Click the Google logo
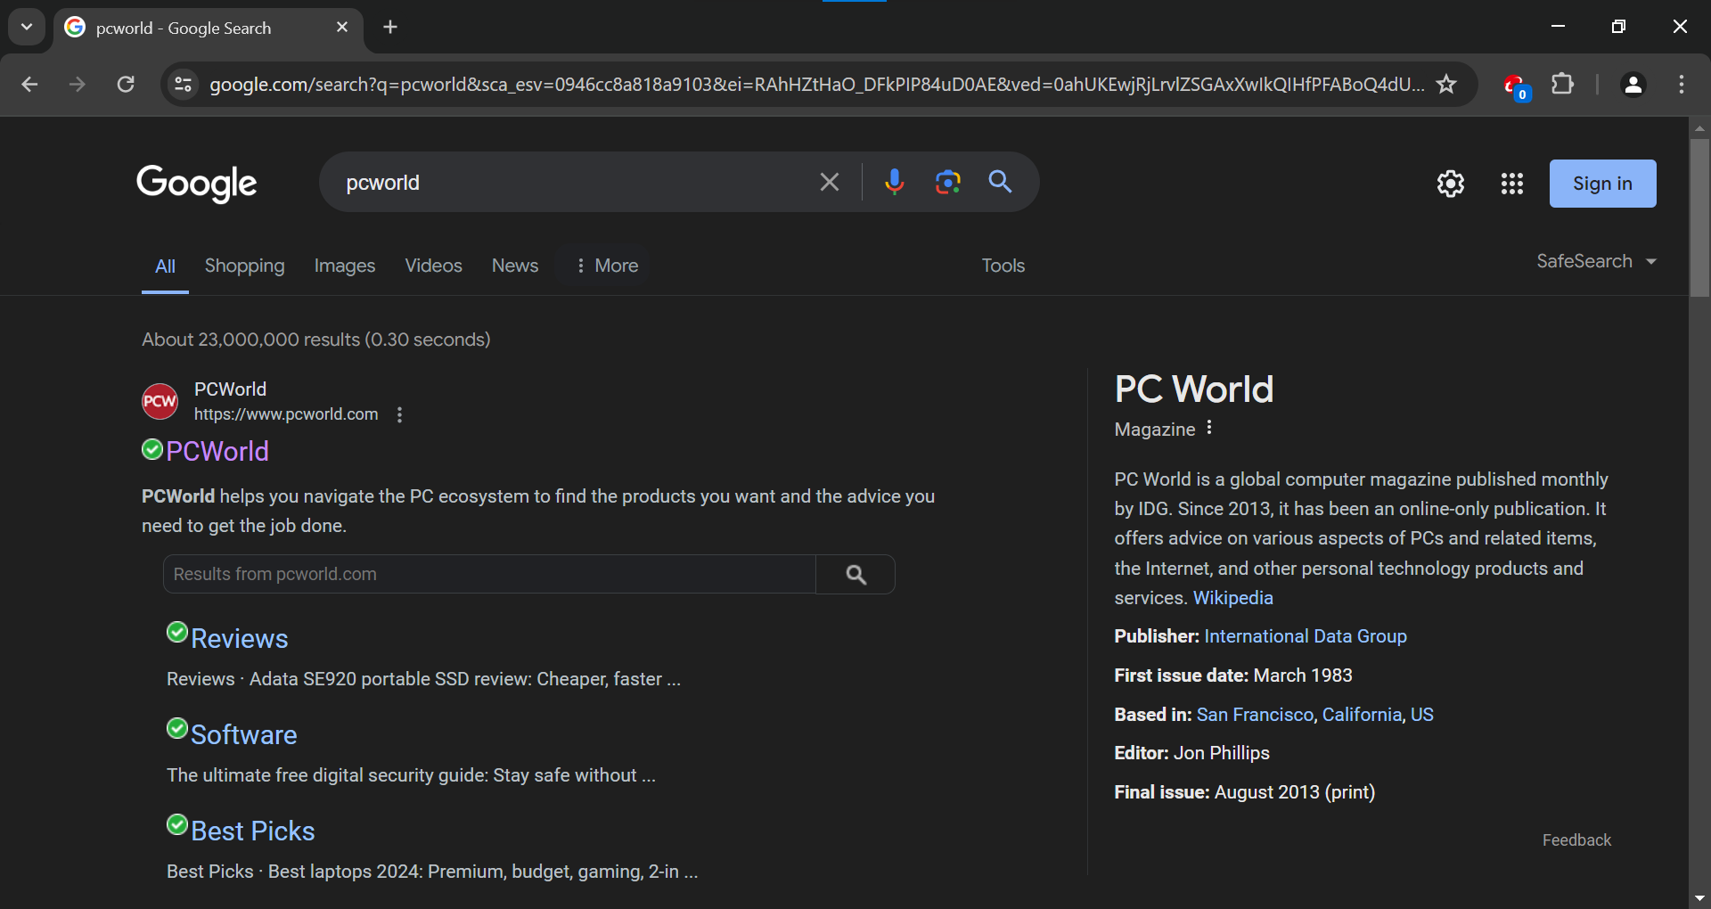 tap(197, 184)
